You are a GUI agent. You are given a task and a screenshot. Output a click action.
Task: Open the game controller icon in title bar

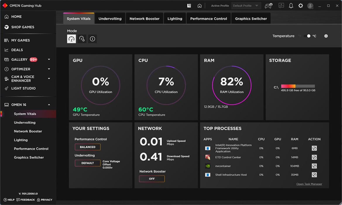[269, 6]
